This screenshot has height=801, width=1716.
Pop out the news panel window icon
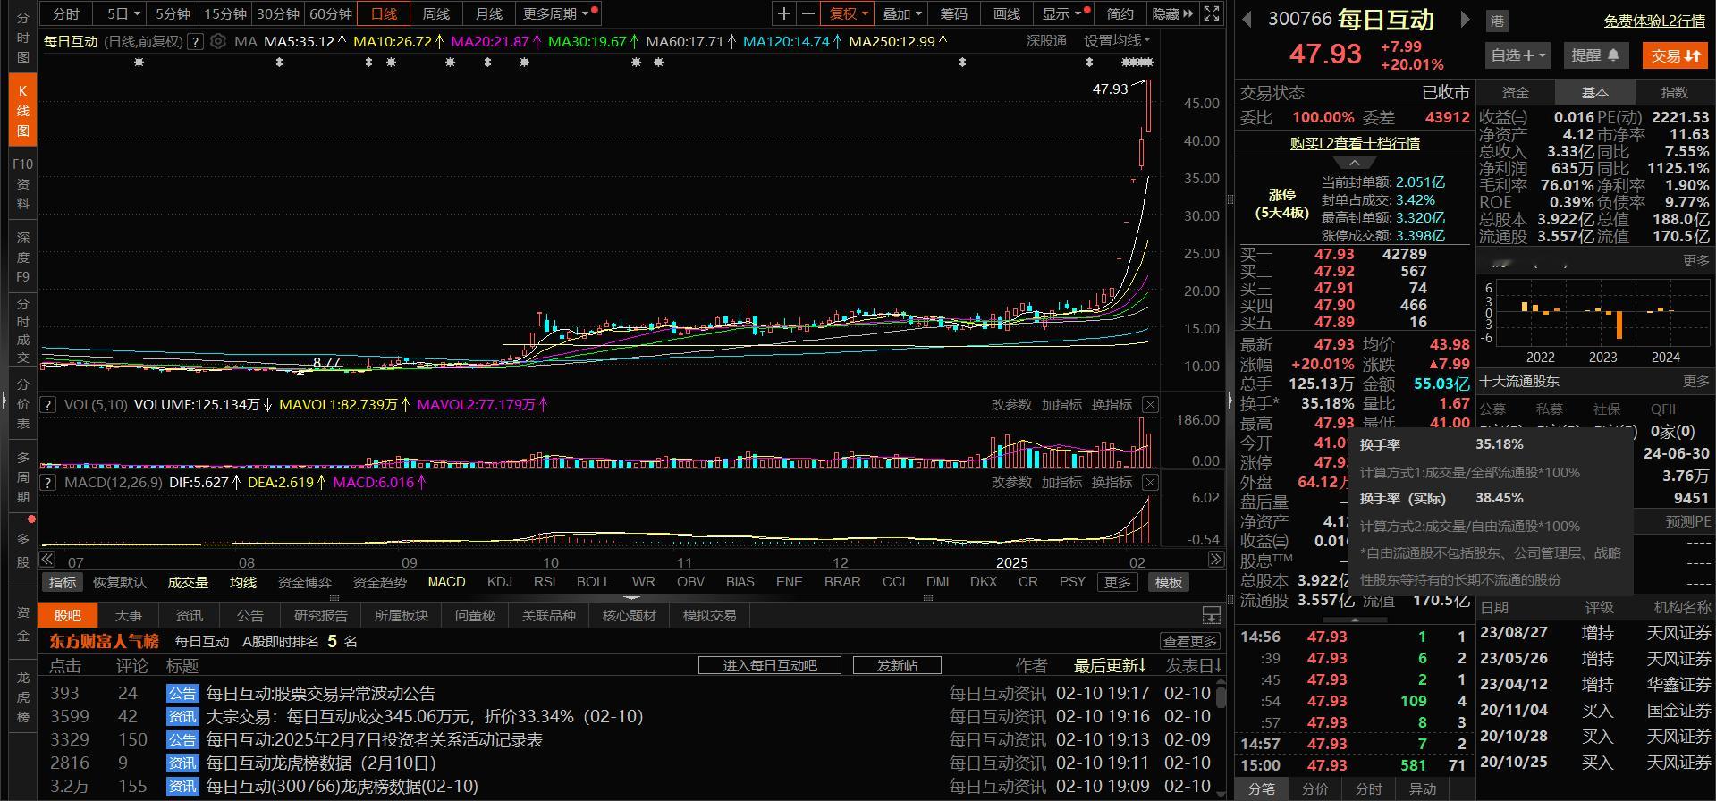point(1211,615)
